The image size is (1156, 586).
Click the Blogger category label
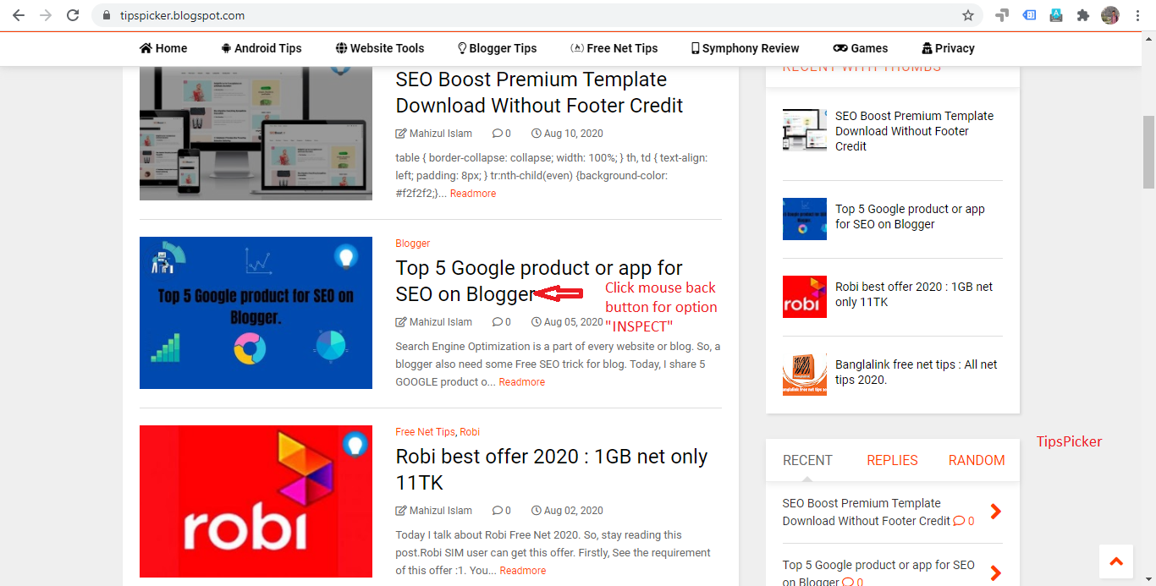413,244
